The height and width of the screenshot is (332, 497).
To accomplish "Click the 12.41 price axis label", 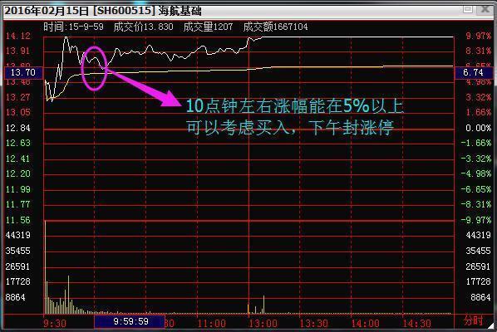I will pyautogui.click(x=18, y=159).
